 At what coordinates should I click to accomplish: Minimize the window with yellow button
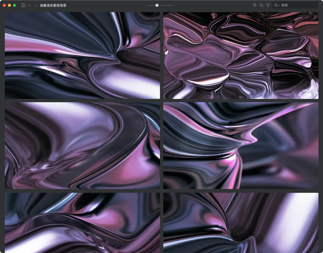tap(9, 5)
